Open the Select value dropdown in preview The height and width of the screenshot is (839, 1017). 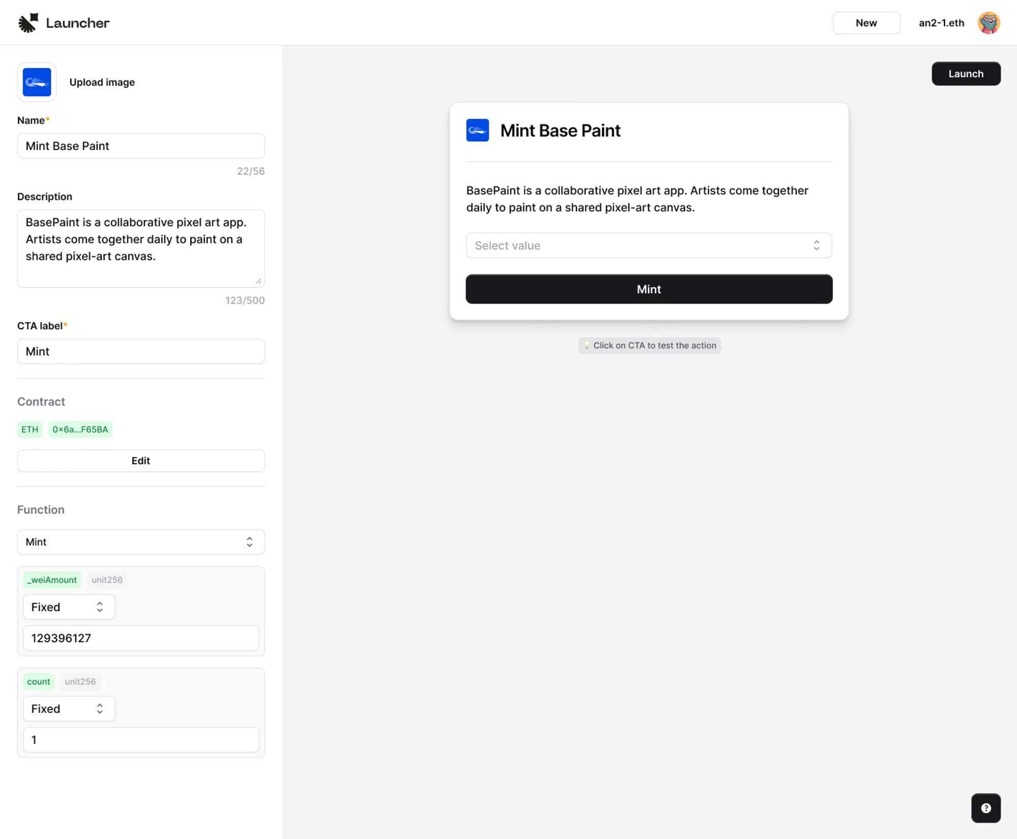pos(649,245)
